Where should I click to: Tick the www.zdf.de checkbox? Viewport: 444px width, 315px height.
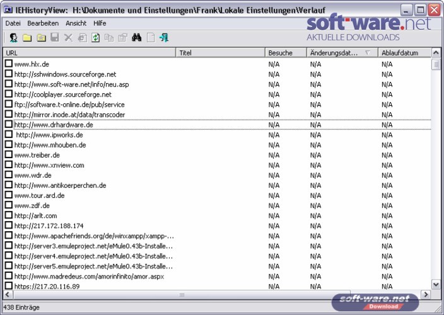[9, 205]
